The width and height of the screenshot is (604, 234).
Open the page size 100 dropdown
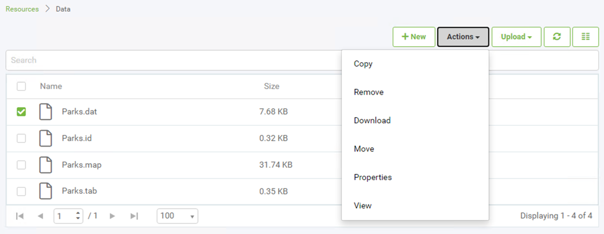177,216
